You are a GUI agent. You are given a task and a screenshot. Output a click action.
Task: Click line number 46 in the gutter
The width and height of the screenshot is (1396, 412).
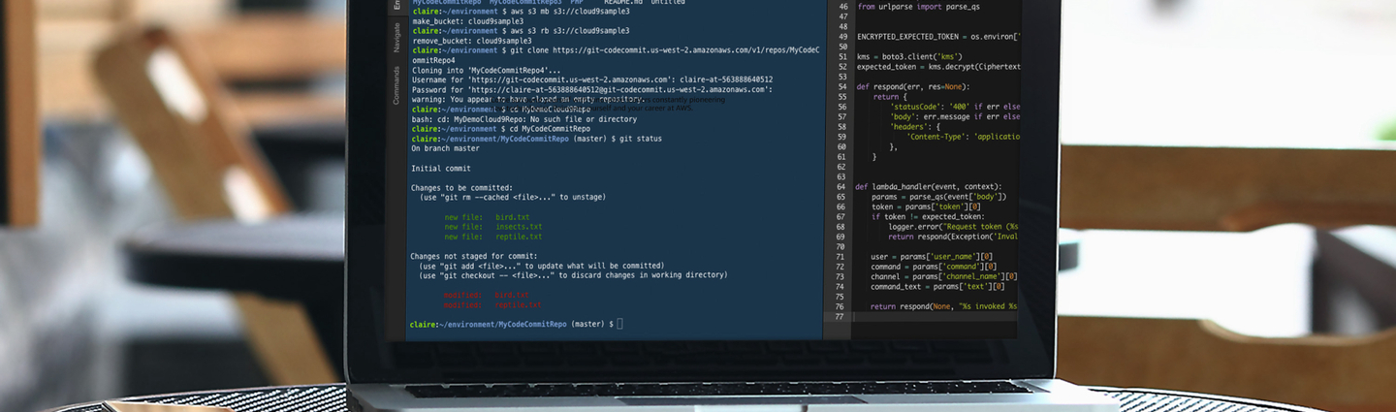(x=841, y=7)
